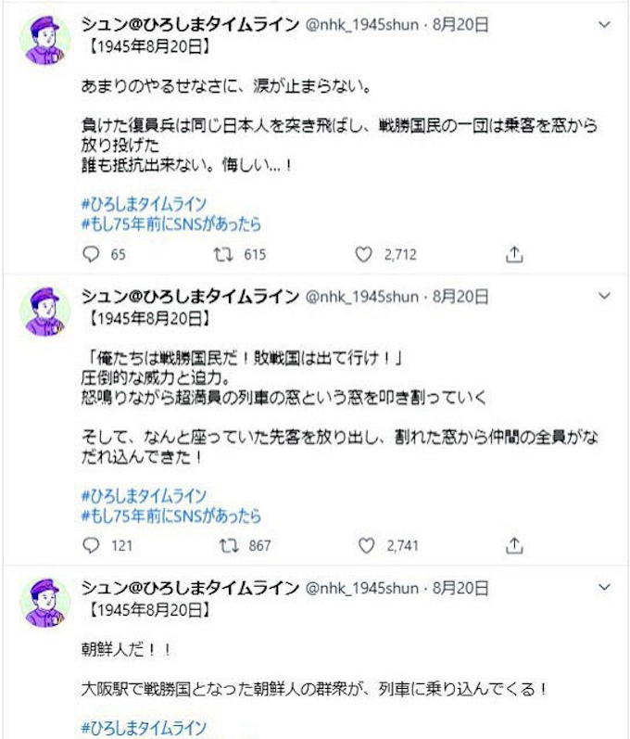Reply to the tweet with 121 replies
Screen dimensions: 630x739
tap(90, 545)
